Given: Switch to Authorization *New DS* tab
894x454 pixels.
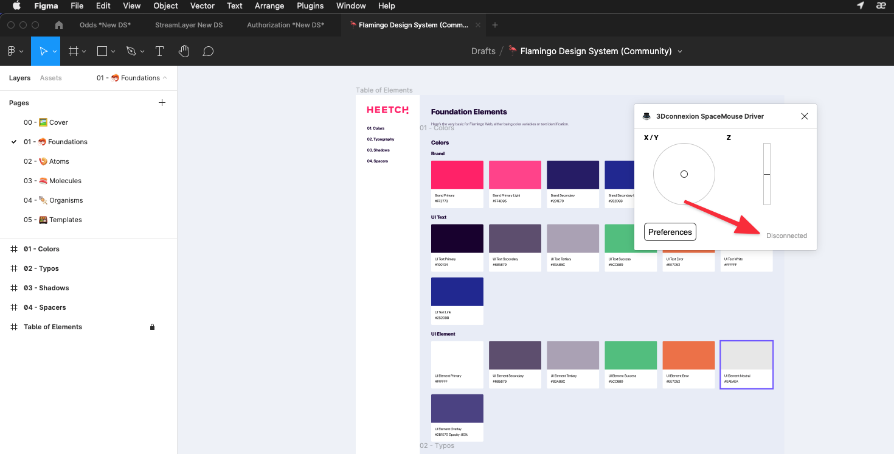Looking at the screenshot, I should click(285, 25).
